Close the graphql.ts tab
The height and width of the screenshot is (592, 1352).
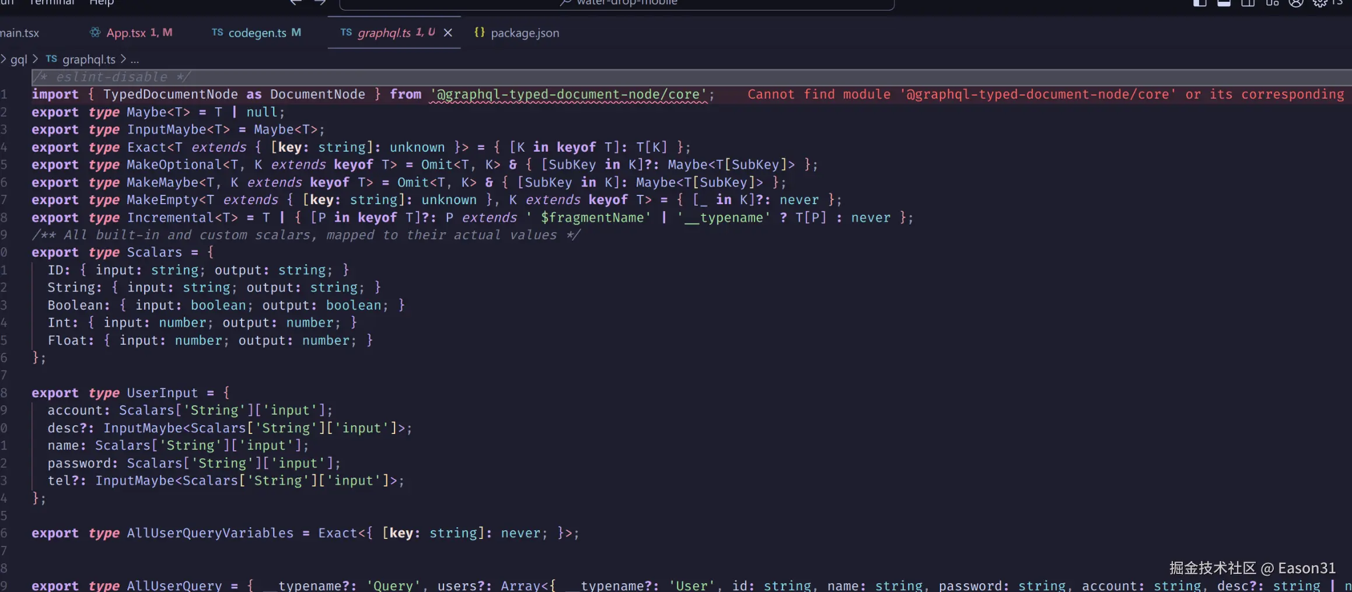pyautogui.click(x=448, y=33)
